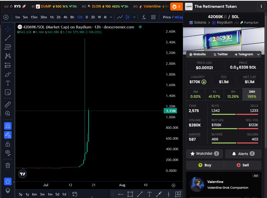Show the 1H price change stats
This screenshot has width=267, height=198.
pyautogui.click(x=214, y=94)
